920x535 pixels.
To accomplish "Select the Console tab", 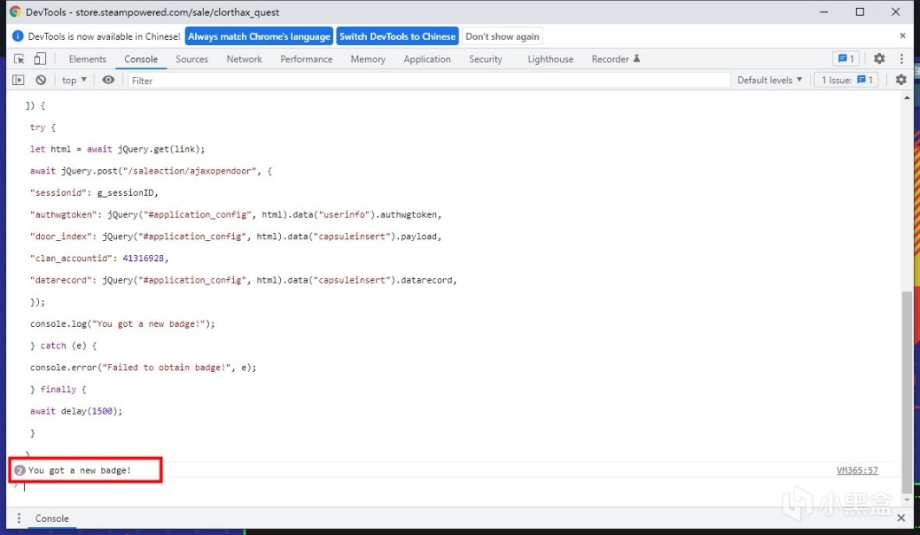I will (x=140, y=59).
